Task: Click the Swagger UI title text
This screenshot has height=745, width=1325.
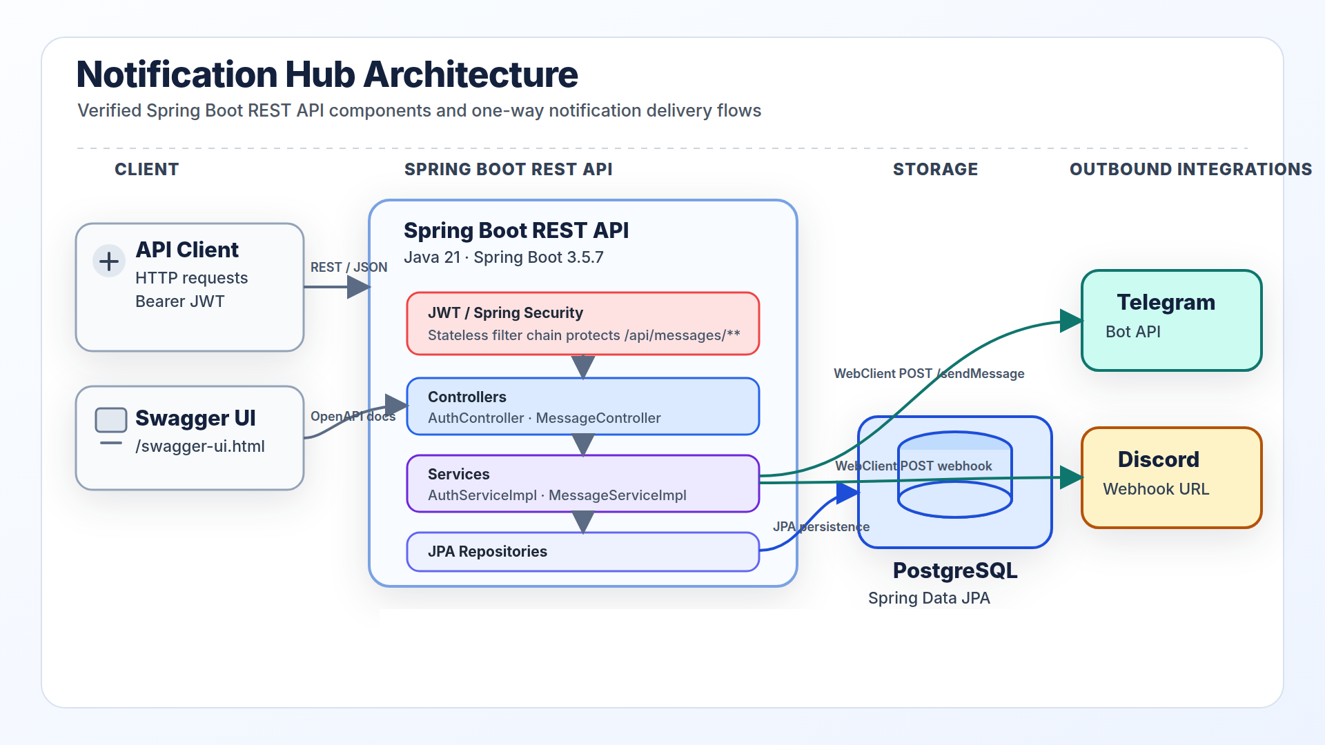Action: pyautogui.click(x=195, y=418)
